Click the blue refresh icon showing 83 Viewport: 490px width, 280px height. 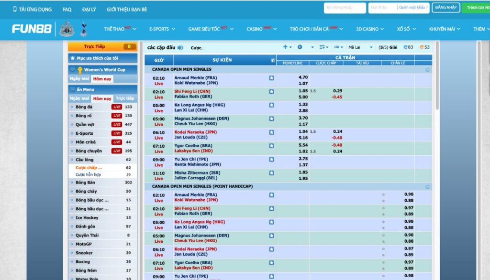point(405,47)
